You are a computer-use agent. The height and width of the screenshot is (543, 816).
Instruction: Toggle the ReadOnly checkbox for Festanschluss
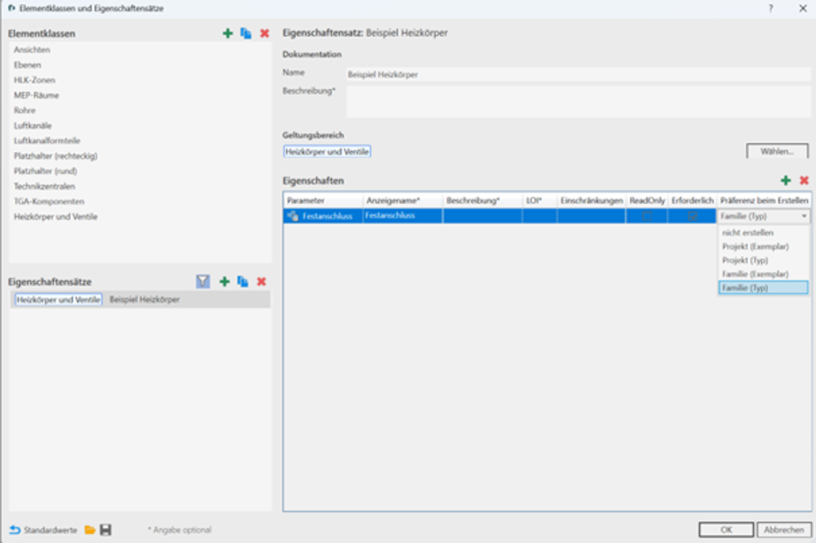click(647, 216)
